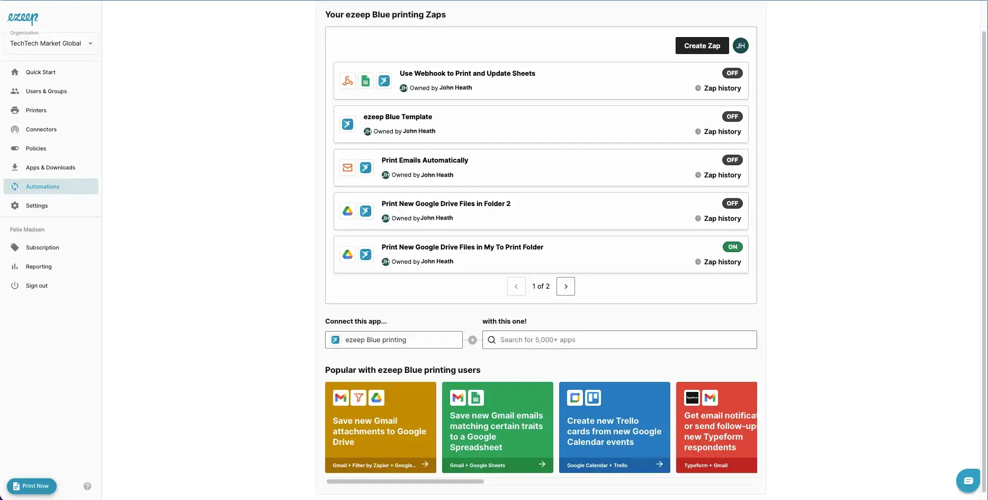
Task: Click the Create Zap button
Action: click(x=702, y=46)
